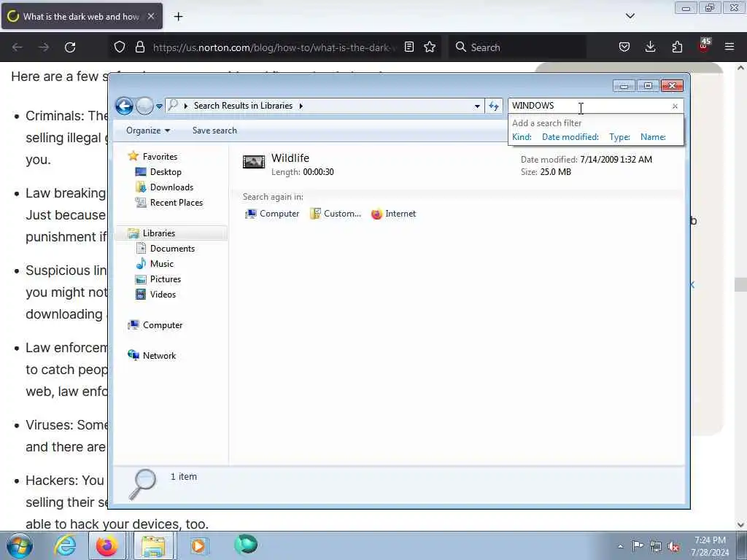Select the Firefox tab about dark web
This screenshot has height=560, width=747.
82,17
